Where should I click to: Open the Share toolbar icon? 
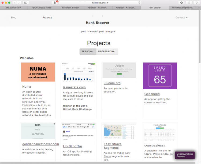(189, 3)
